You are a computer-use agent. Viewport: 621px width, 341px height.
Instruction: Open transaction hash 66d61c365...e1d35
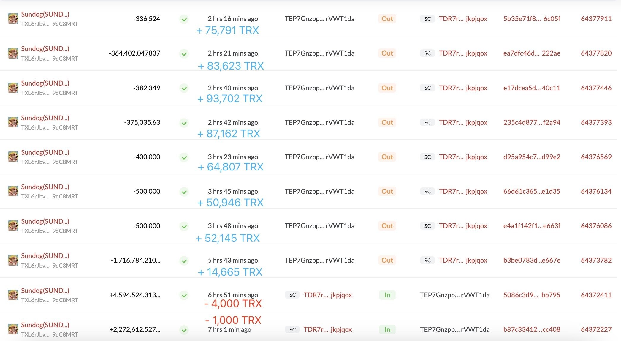[x=531, y=191]
